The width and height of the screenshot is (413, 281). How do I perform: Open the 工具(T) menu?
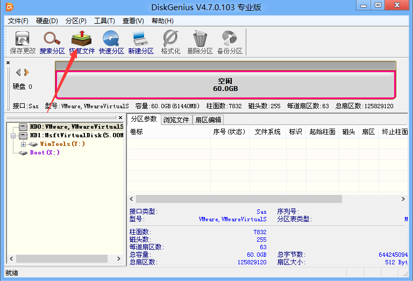point(104,21)
